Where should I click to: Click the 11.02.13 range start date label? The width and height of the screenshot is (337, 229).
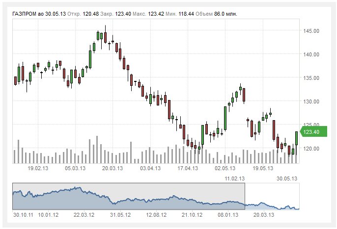tap(234, 178)
